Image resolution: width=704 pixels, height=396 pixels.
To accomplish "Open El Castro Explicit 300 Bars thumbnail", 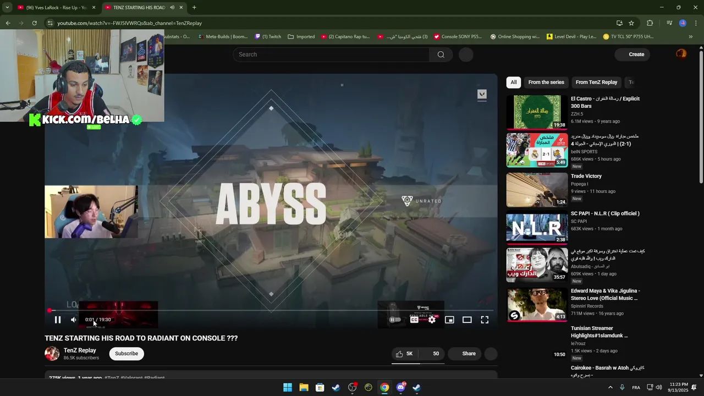I will 537,112.
